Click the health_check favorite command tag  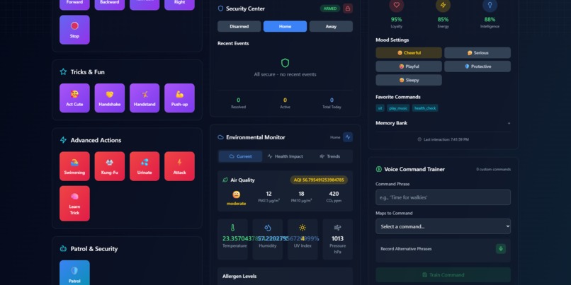pos(425,108)
